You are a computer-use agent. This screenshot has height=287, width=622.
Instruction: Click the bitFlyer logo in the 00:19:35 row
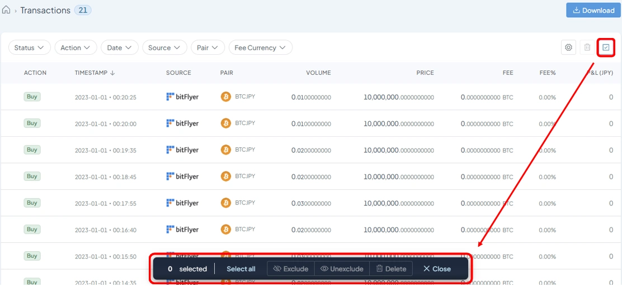coord(182,150)
